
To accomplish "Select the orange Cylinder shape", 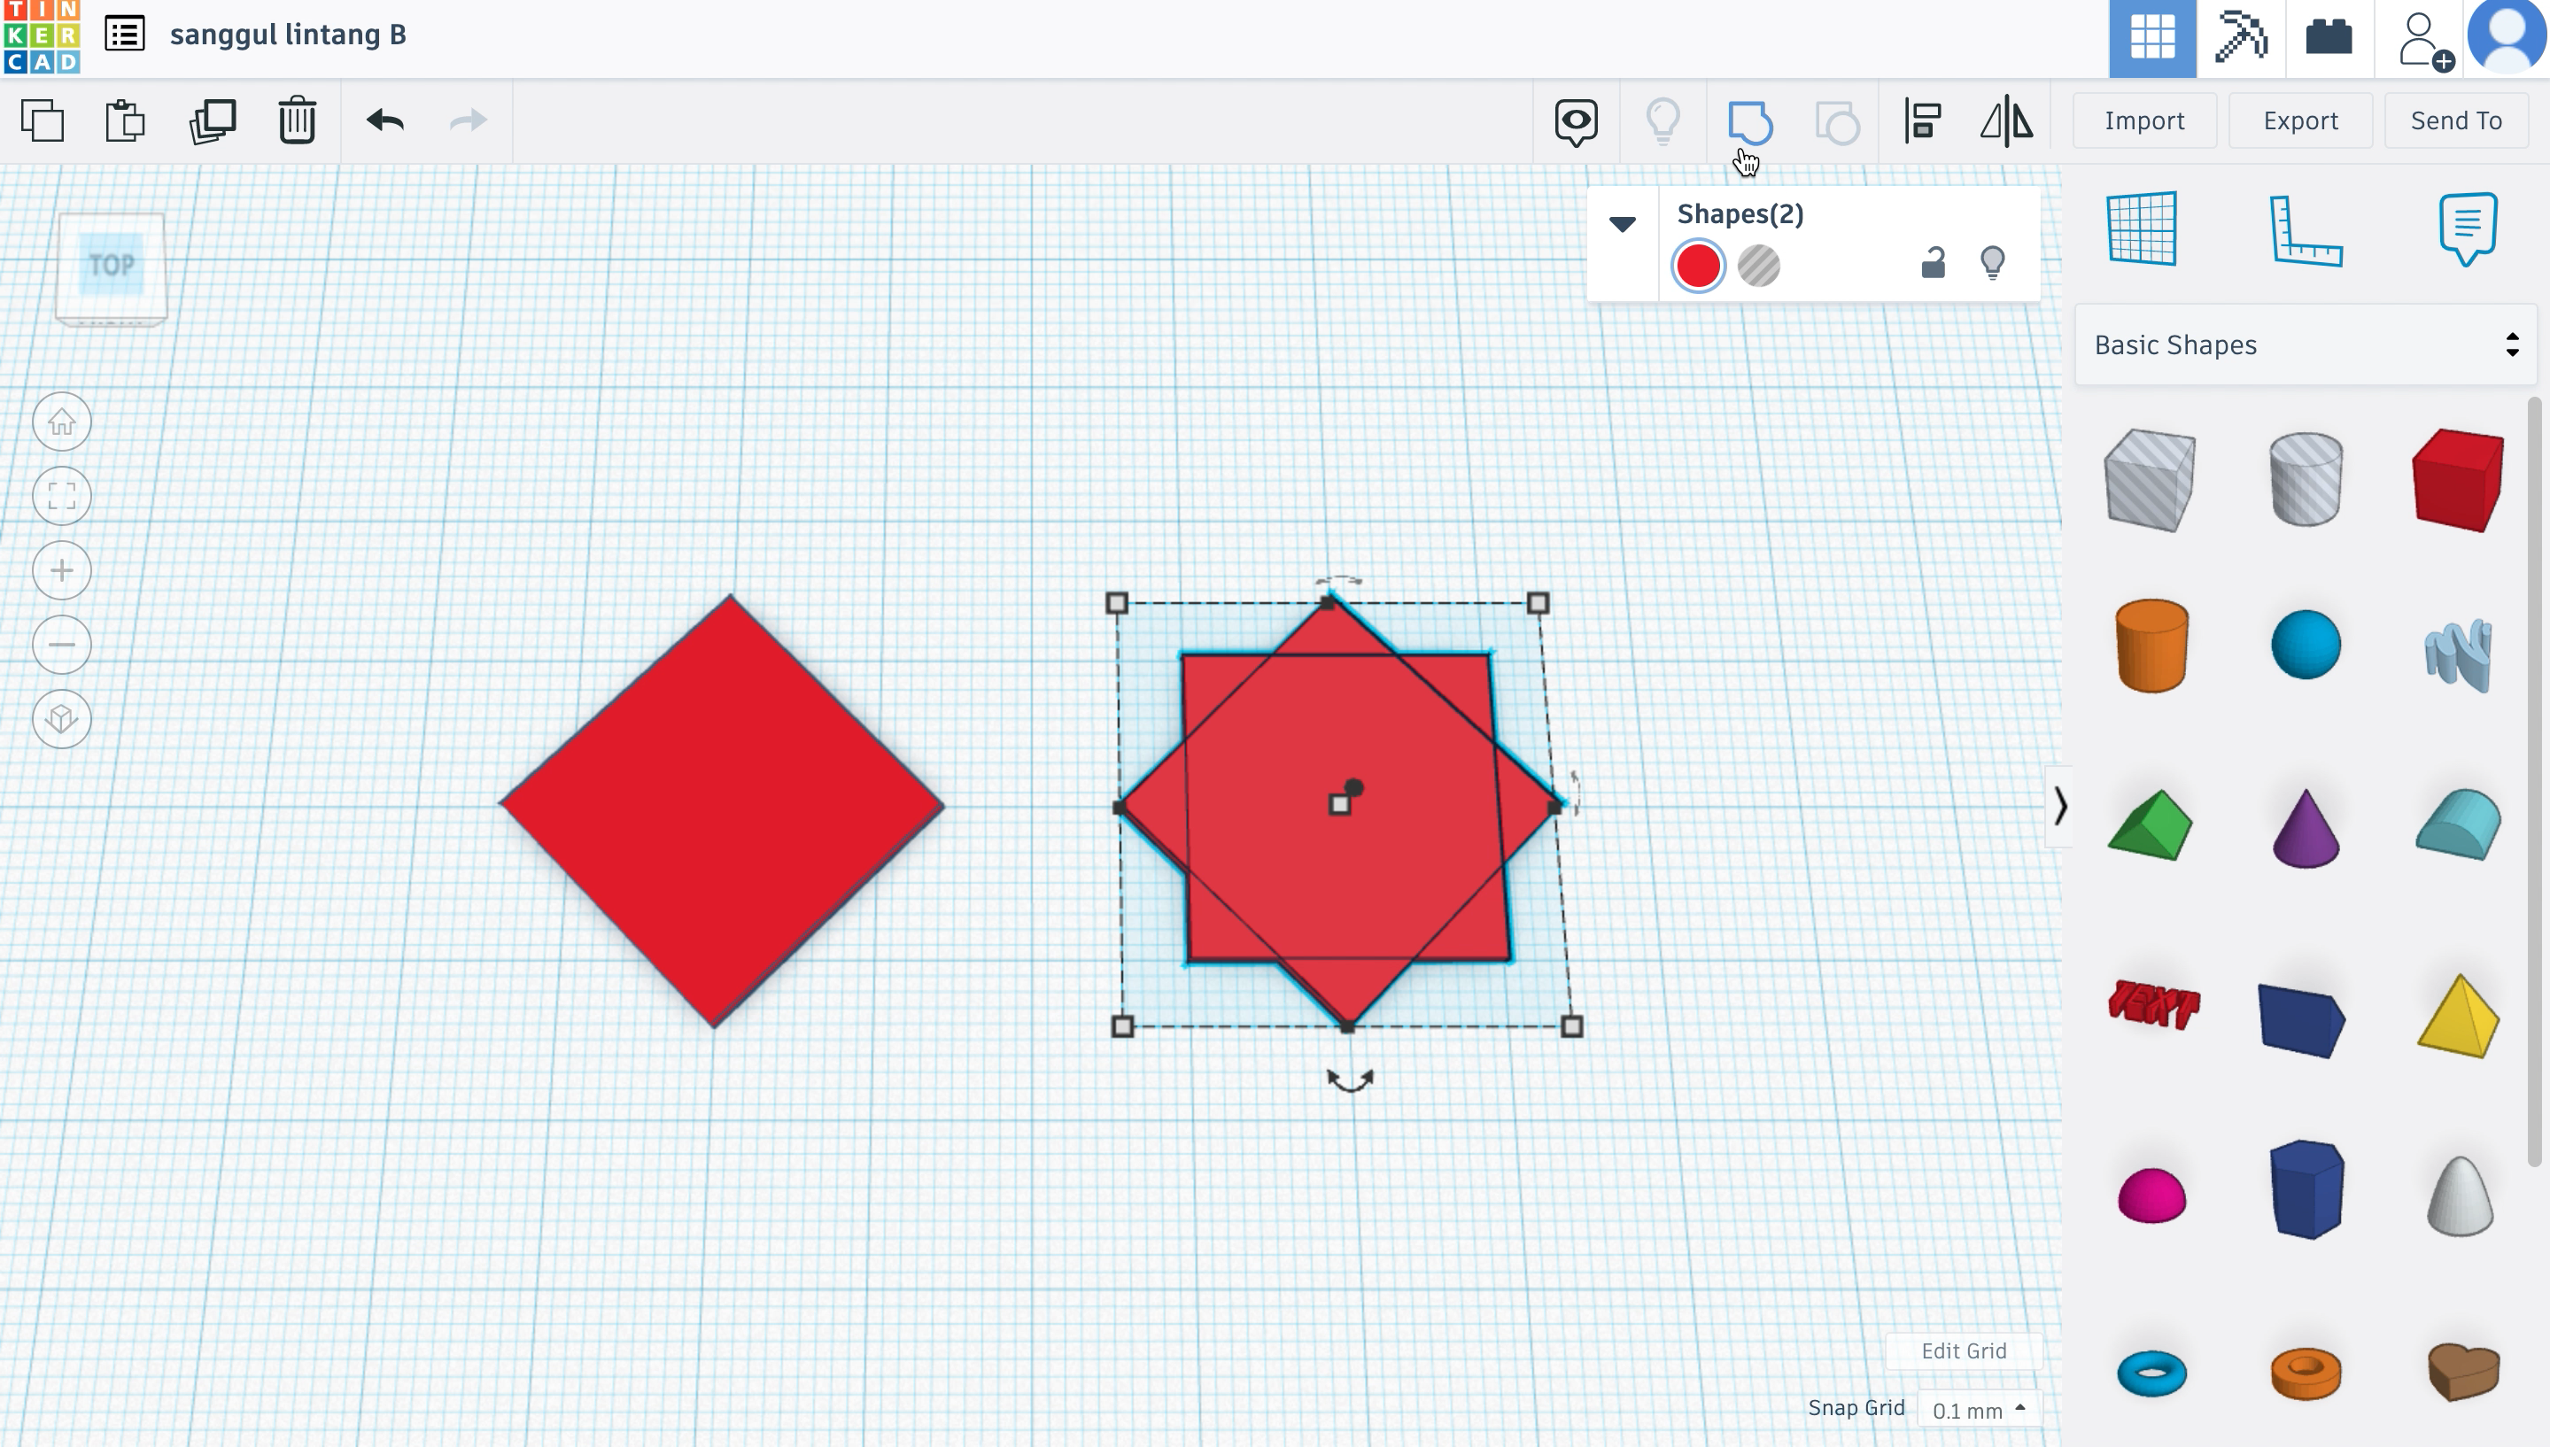I will (x=2151, y=646).
